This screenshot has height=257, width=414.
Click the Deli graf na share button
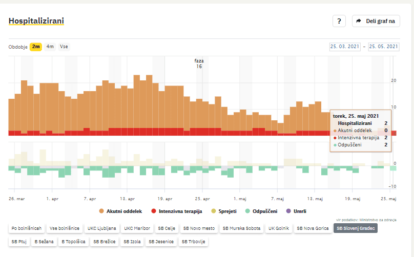376,21
